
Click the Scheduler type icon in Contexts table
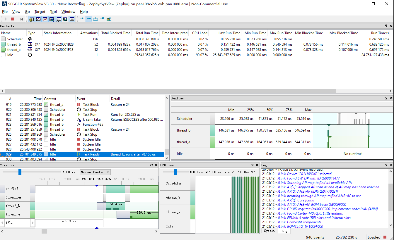(x=30, y=39)
